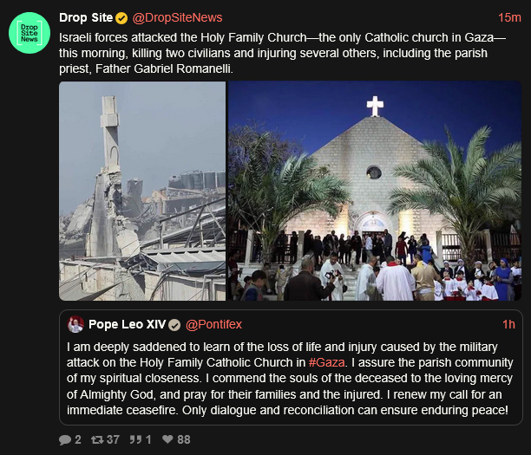Image resolution: width=531 pixels, height=455 pixels.
Task: Open the quoted Pope Leo tweet text
Action: click(291, 378)
